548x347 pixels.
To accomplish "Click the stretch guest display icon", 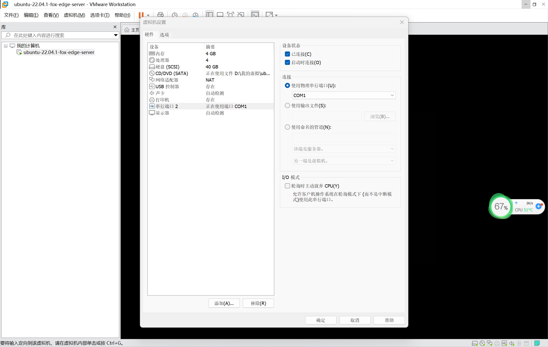I will point(269,15).
